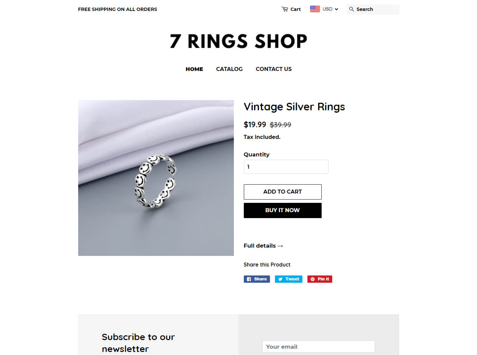This screenshot has width=477, height=355.
Task: Click the chevron beside USD
Action: (336, 9)
